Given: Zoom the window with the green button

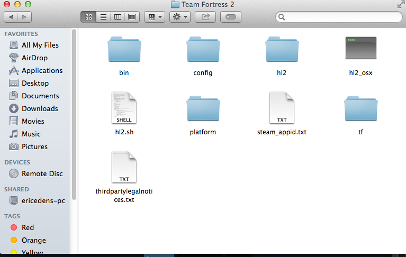Looking at the screenshot, I should click(28, 4).
